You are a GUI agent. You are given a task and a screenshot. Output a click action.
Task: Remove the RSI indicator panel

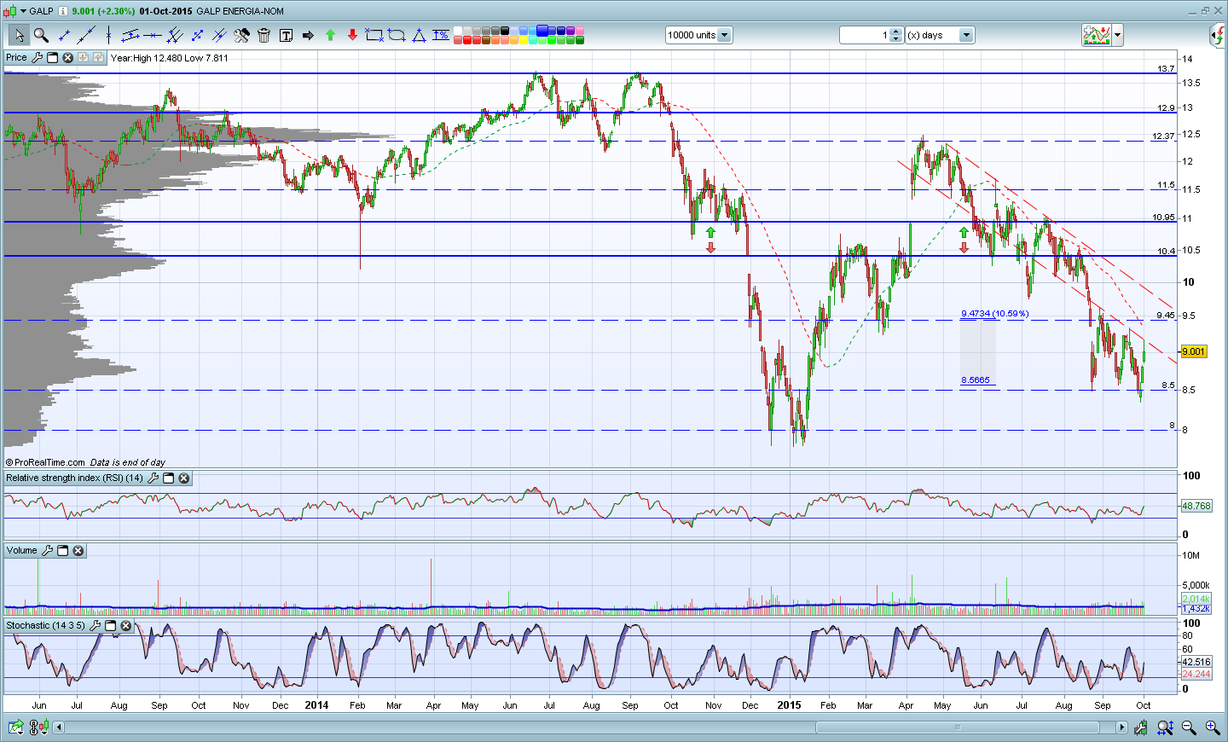click(183, 478)
